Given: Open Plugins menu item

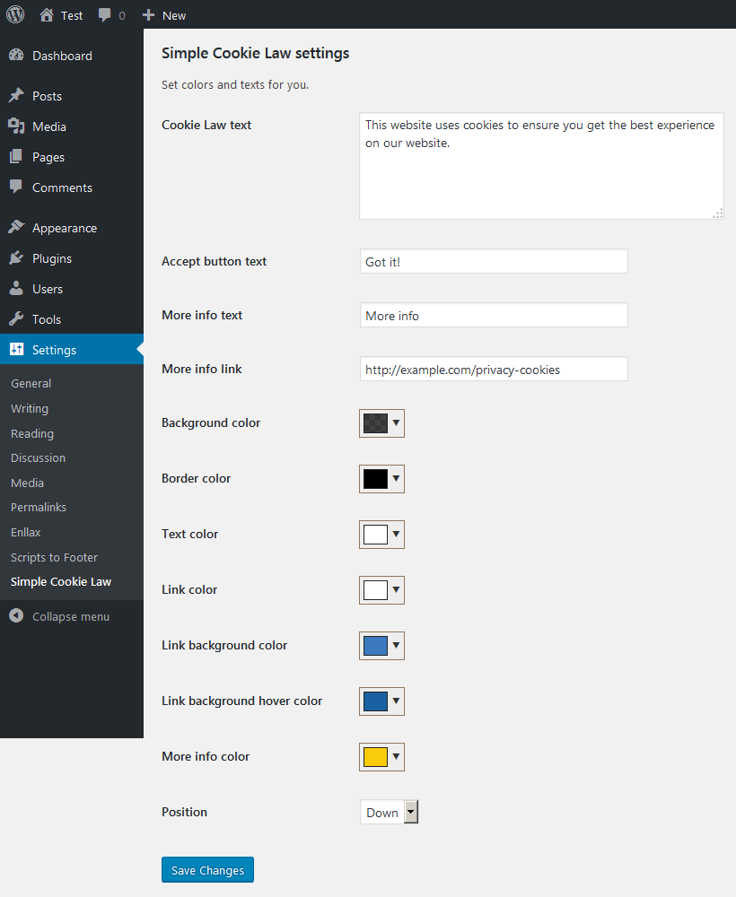Looking at the screenshot, I should 72,258.
